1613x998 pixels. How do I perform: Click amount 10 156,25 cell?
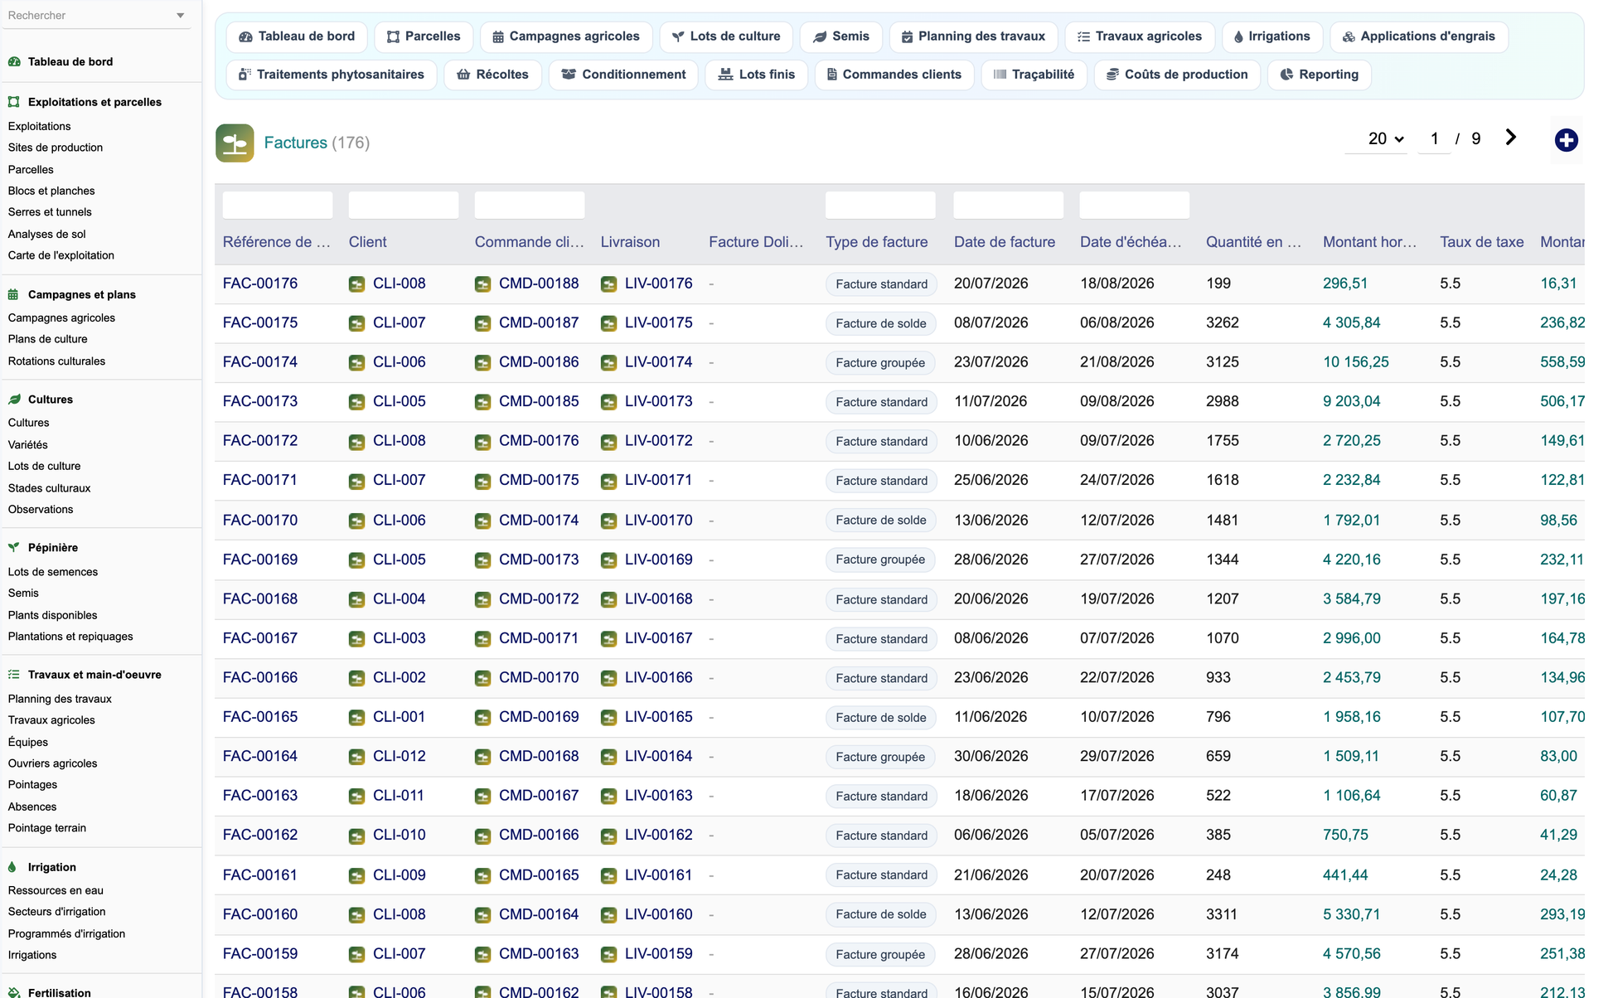[x=1356, y=362]
